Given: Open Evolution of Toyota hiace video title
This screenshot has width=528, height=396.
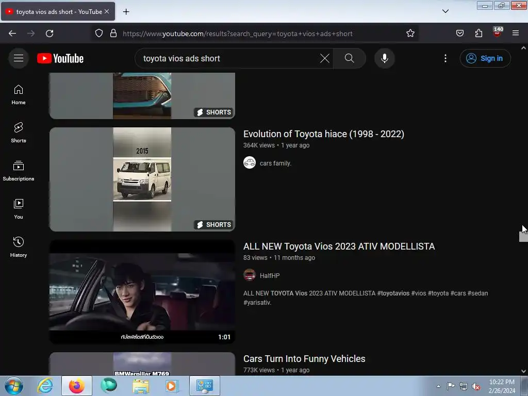Looking at the screenshot, I should pos(324,134).
